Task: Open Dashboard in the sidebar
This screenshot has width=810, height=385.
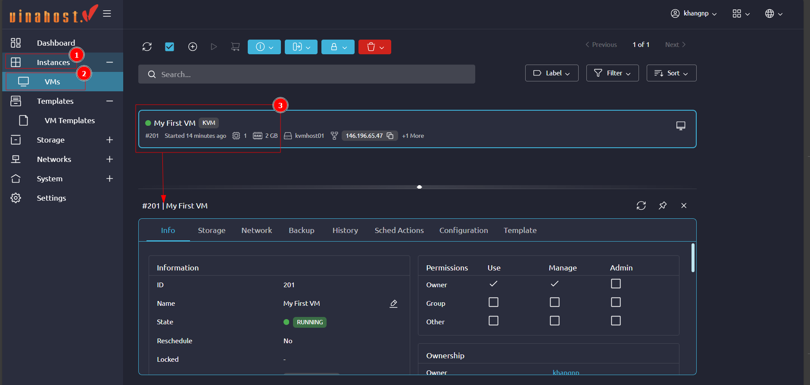Action: tap(56, 43)
